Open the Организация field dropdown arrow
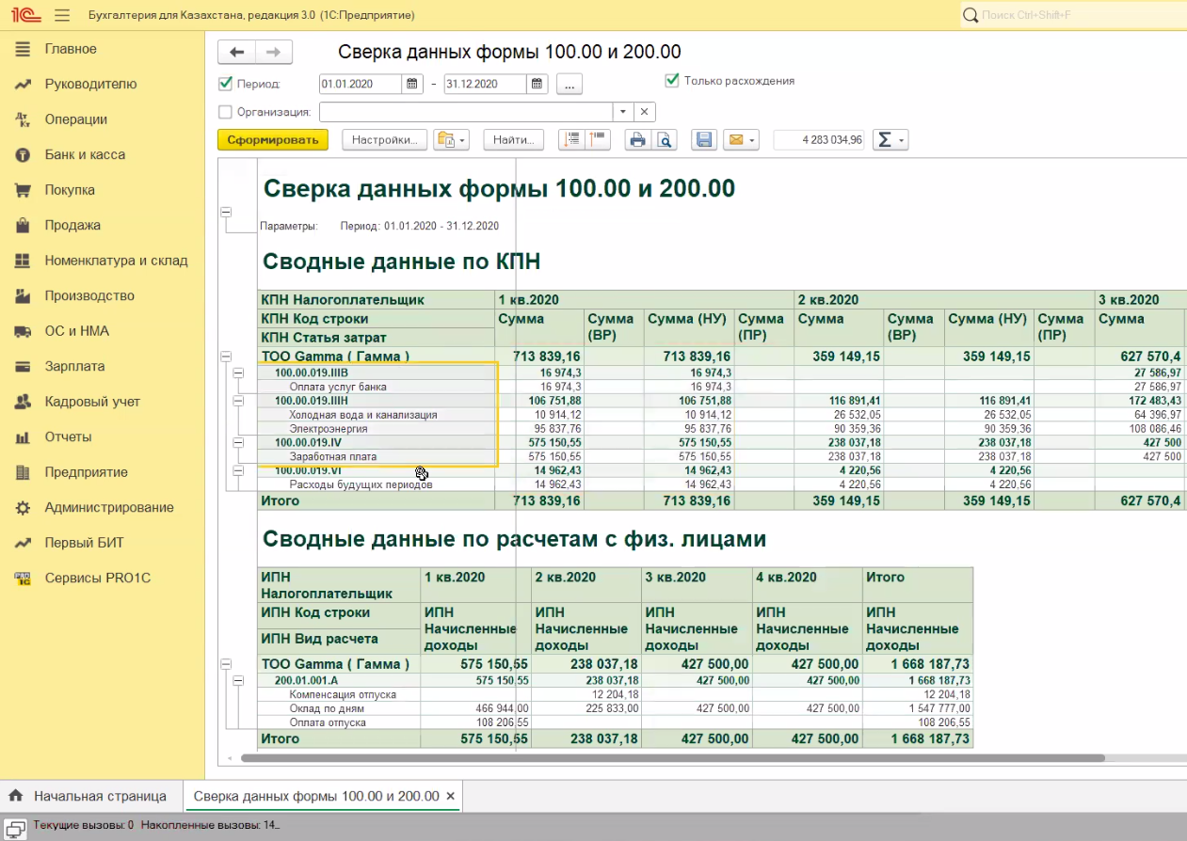1187x841 pixels. 621,112
